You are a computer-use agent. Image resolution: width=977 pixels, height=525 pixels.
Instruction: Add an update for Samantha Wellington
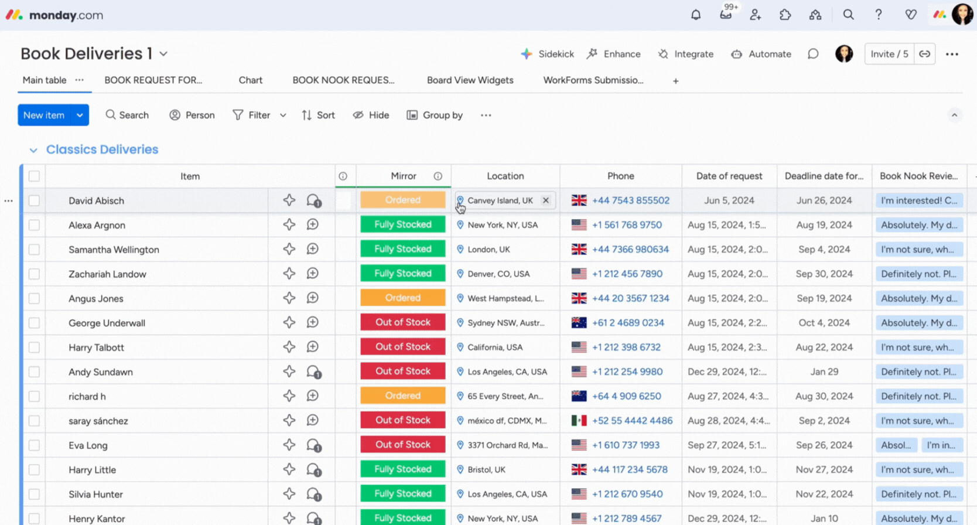click(x=313, y=249)
